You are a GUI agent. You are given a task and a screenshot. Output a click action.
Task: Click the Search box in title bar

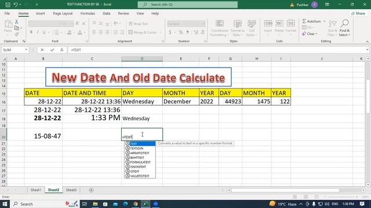pyautogui.click(x=188, y=5)
